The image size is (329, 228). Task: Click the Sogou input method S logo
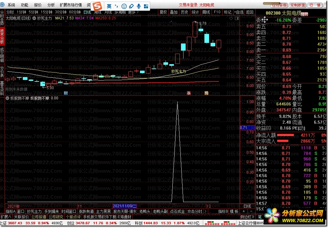(97, 6)
